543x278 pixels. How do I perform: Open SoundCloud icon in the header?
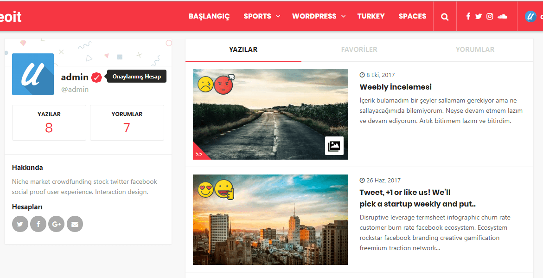(502, 16)
